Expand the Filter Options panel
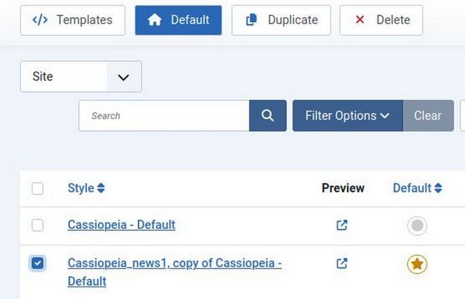 pyautogui.click(x=347, y=115)
